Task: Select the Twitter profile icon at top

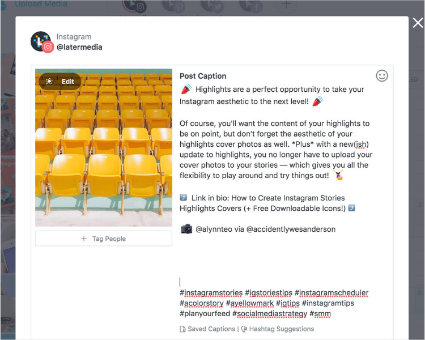Action: point(212,6)
